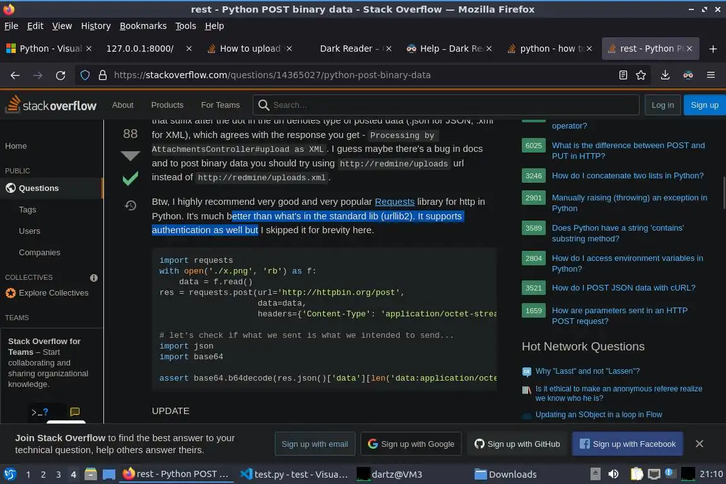726x484 pixels.
Task: Open a new browser tab with the plus button
Action: [713, 49]
